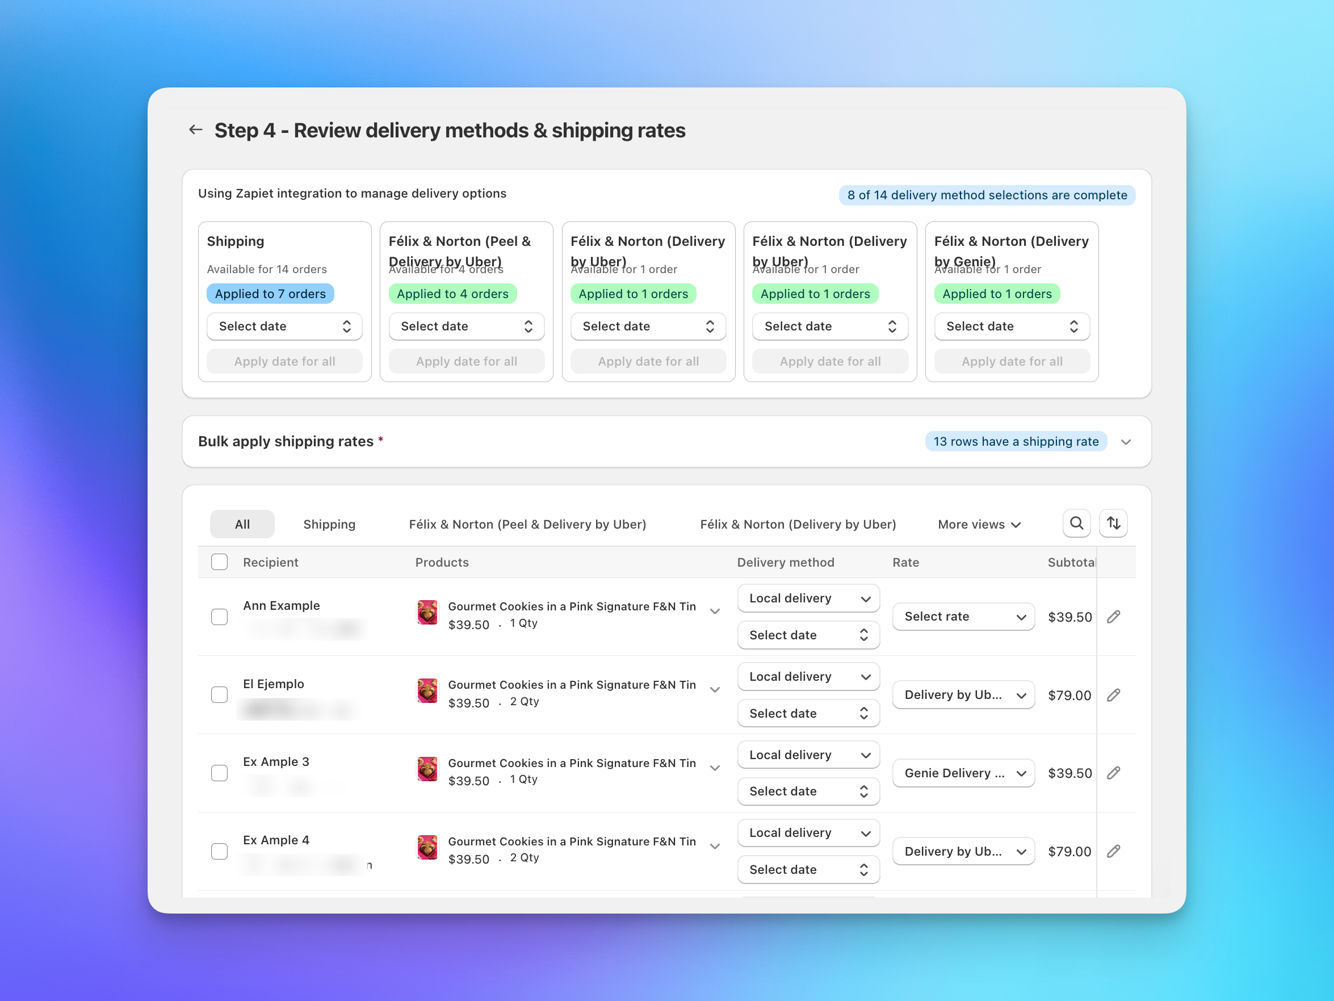1334x1001 pixels.
Task: Click the pencil icon on Ex Ample 3 row
Action: tap(1114, 773)
